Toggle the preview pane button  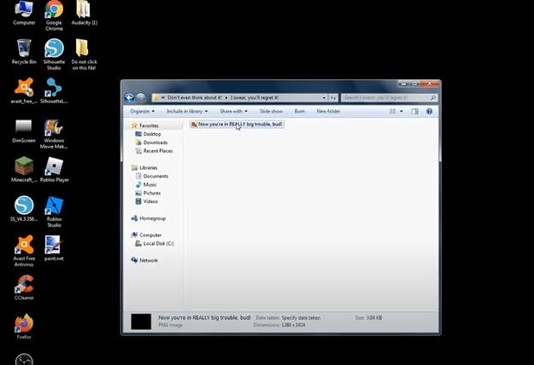click(x=414, y=111)
